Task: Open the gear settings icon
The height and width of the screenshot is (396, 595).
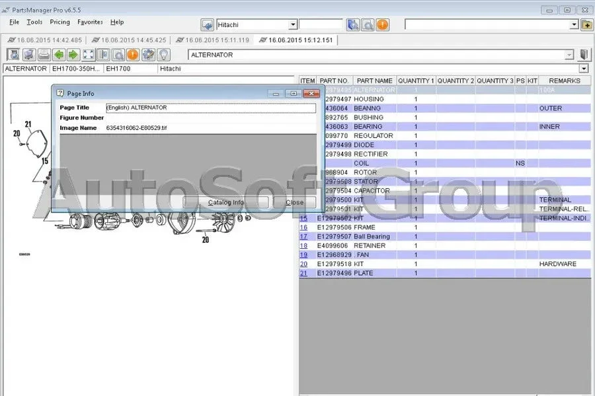Action: (148, 55)
